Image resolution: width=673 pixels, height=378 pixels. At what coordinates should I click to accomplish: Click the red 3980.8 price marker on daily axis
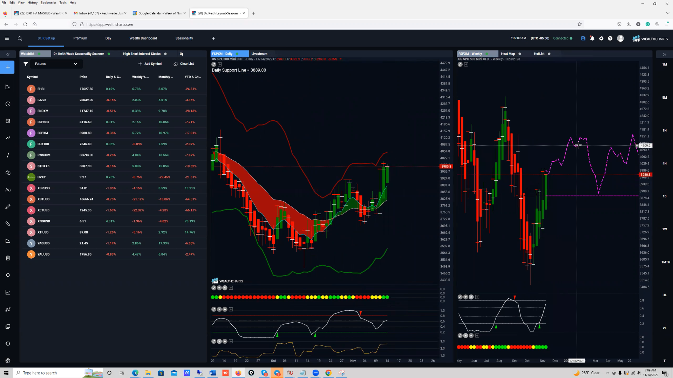click(446, 167)
